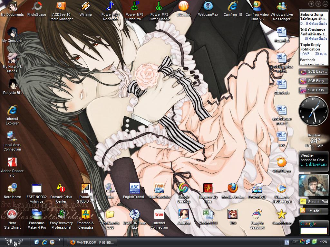Launch Windows Media Player from Quick Launch
Viewport: 330px width, 247px height.
[x=52, y=242]
